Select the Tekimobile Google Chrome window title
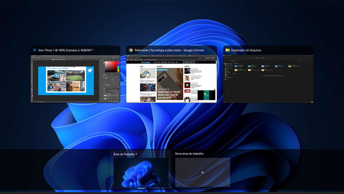 (x=169, y=50)
